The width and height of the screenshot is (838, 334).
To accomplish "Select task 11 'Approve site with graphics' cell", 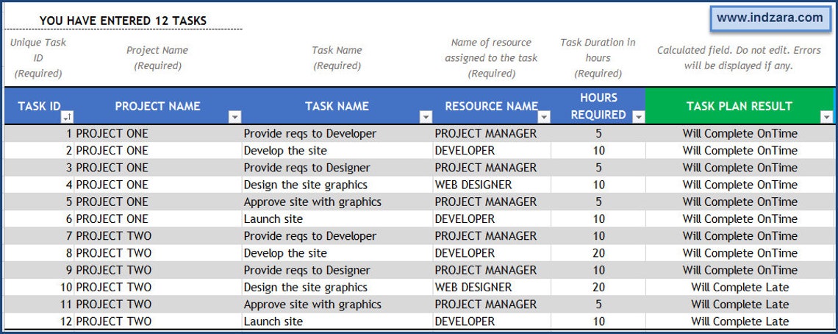I will 337,305.
